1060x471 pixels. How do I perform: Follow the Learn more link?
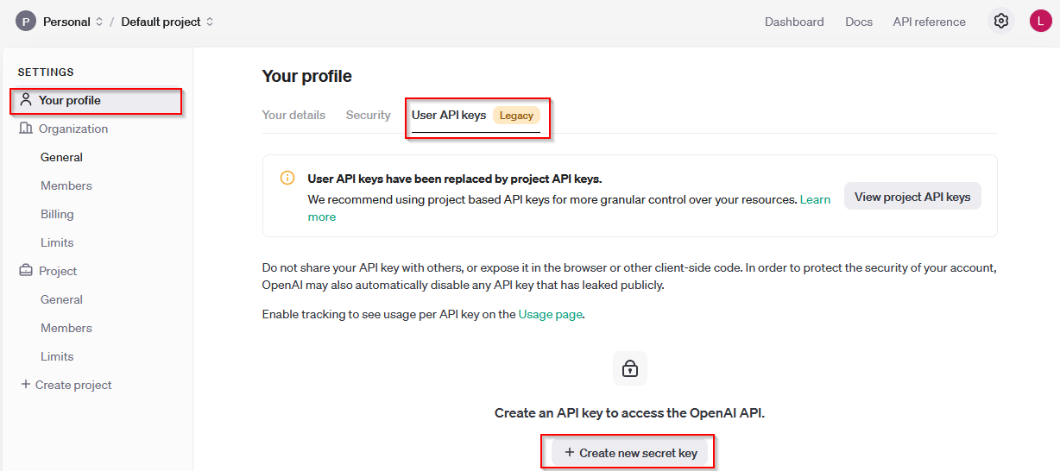(x=815, y=199)
